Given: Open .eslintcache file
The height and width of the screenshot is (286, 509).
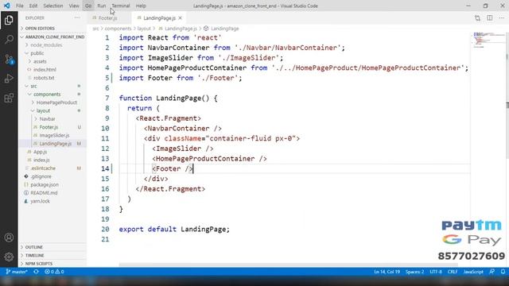Looking at the screenshot, I should tap(43, 168).
